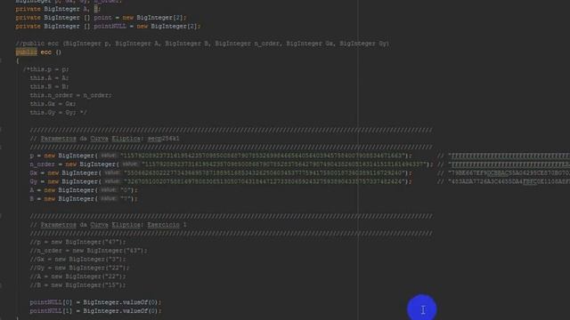Click the 'pointNULL = new BigInteger[2]' declaration

pyautogui.click(x=108, y=26)
